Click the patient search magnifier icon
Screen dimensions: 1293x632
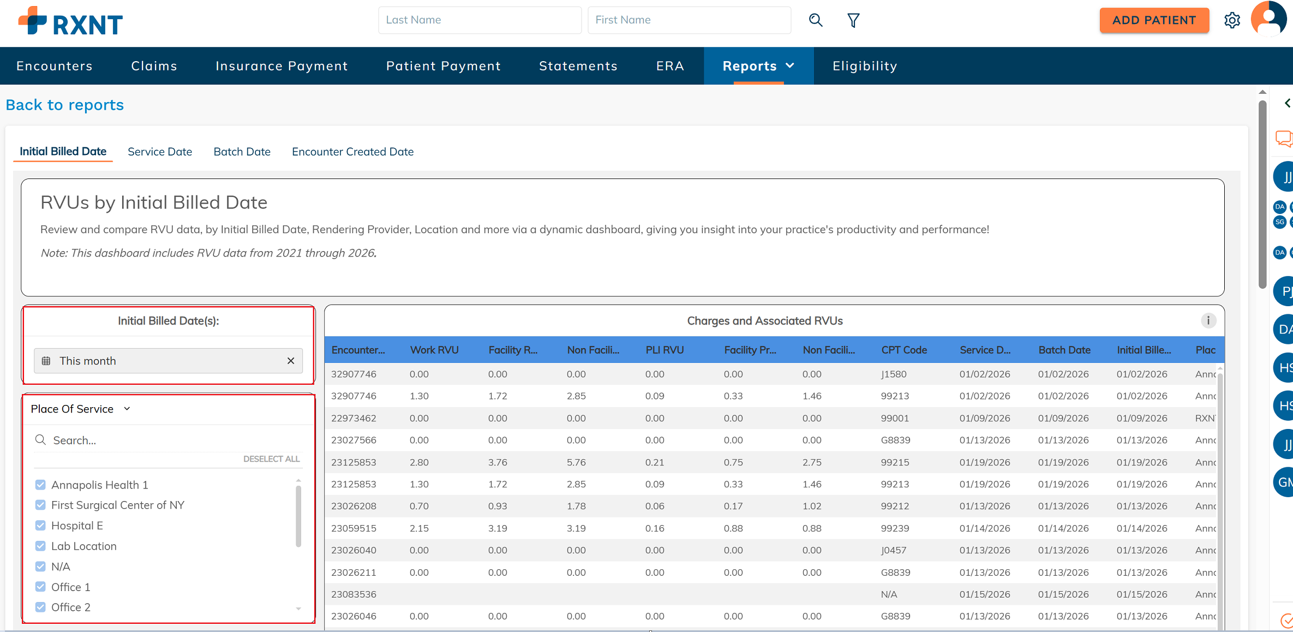point(816,20)
